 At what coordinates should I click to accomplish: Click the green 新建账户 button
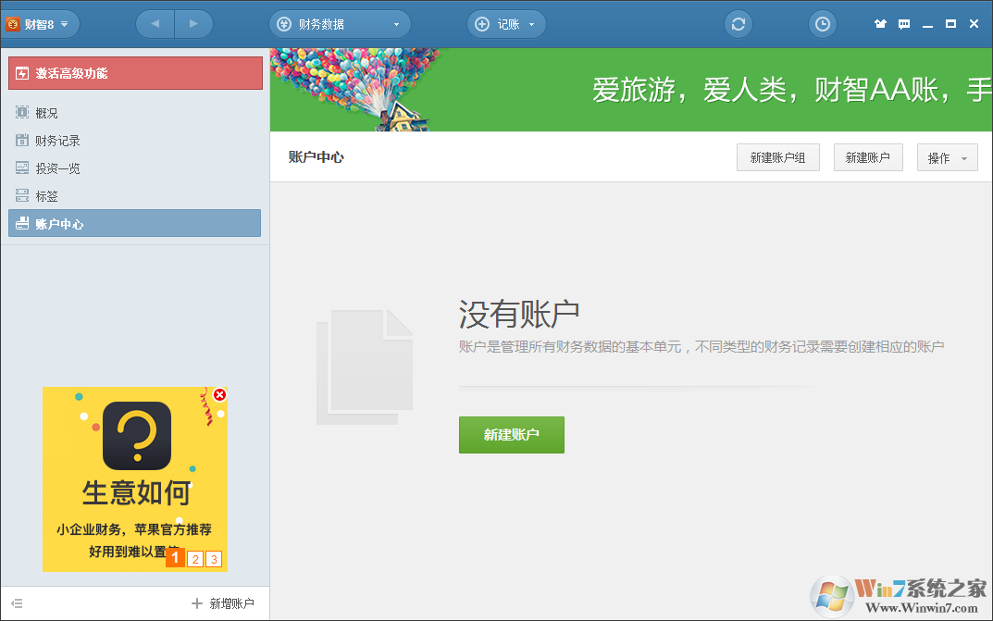point(511,434)
